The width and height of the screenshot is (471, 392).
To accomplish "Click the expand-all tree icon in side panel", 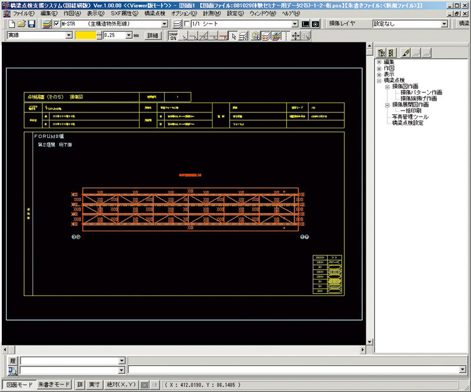I will pyautogui.click(x=382, y=52).
